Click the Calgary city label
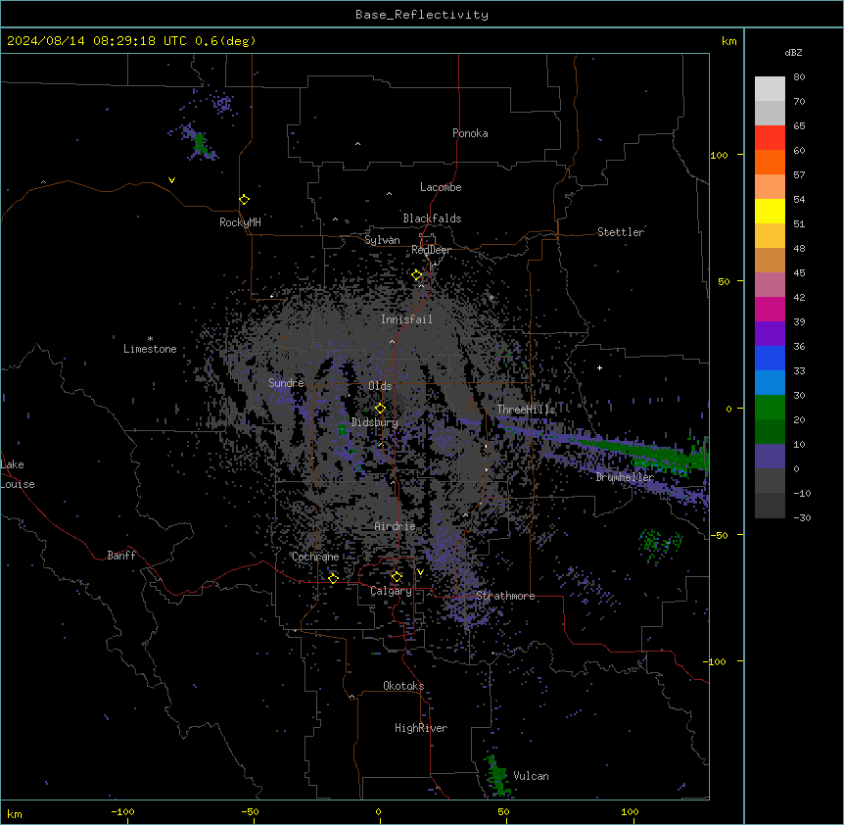 pyautogui.click(x=391, y=591)
